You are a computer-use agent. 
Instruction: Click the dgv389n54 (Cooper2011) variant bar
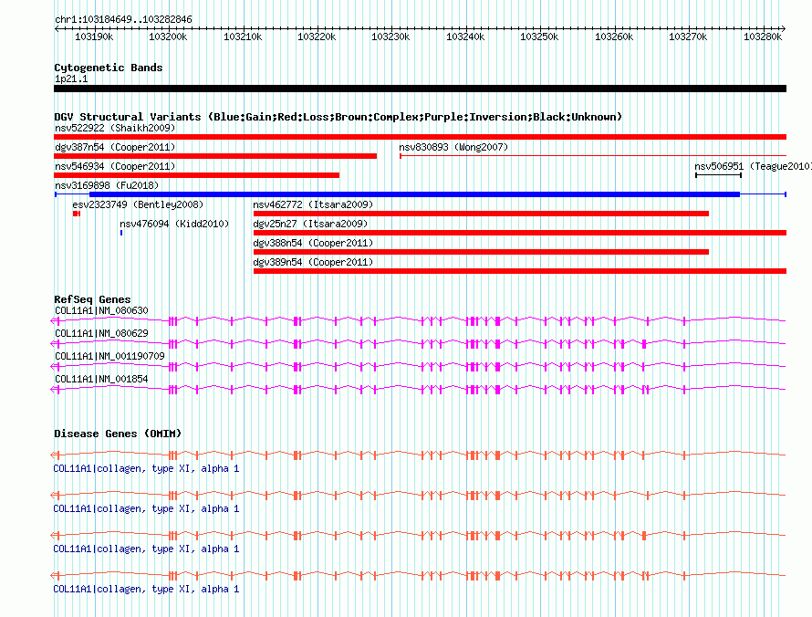[520, 271]
